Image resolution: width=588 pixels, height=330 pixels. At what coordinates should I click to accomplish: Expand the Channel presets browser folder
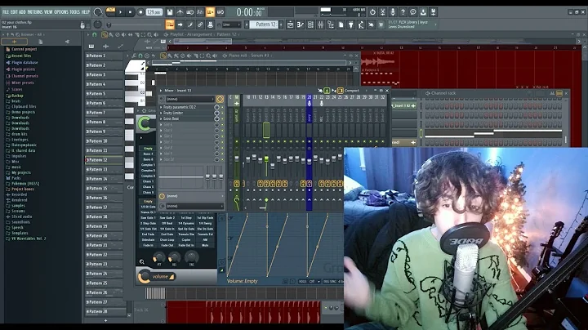click(24, 76)
